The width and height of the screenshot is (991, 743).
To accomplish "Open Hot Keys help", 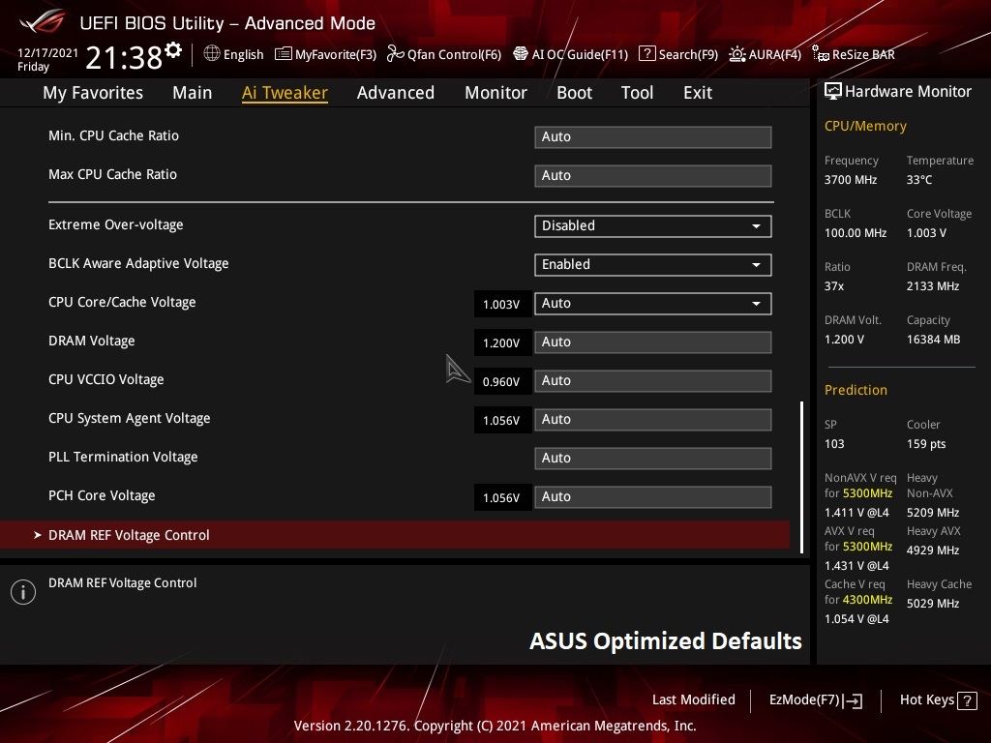I will (938, 700).
